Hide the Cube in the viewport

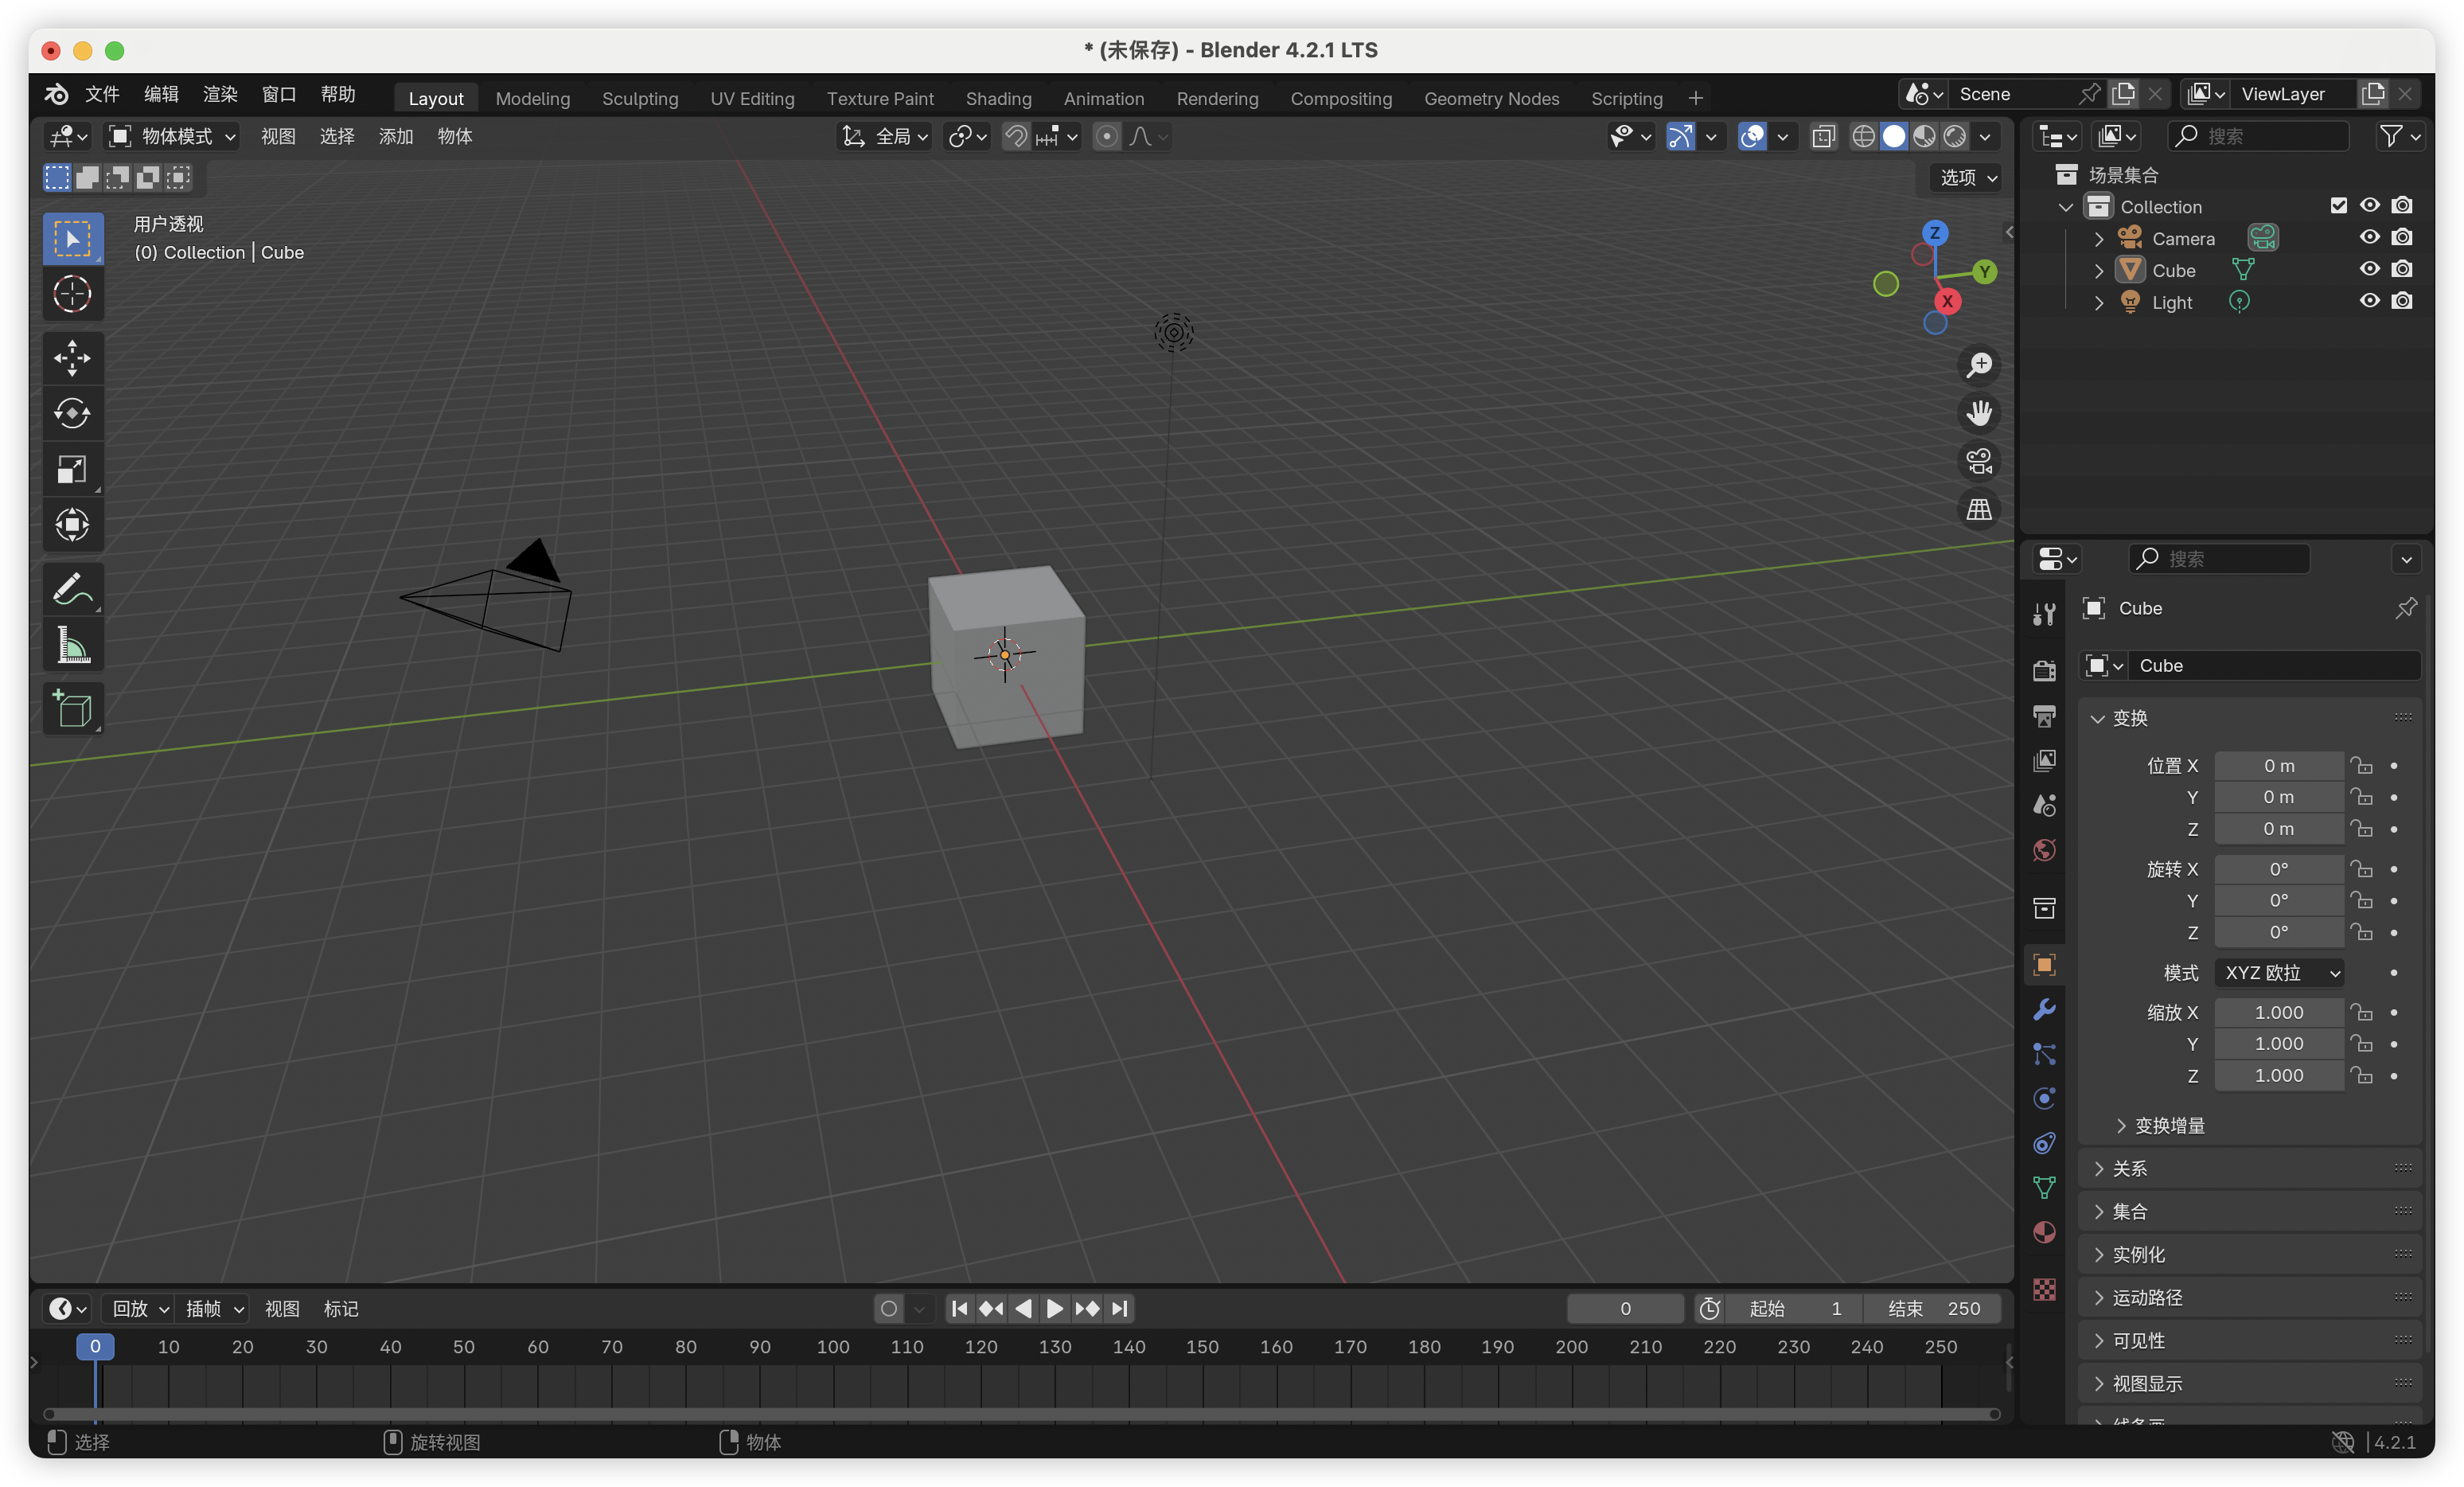[2369, 269]
